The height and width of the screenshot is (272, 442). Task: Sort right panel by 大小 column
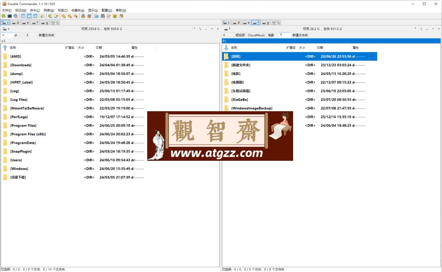[306, 47]
